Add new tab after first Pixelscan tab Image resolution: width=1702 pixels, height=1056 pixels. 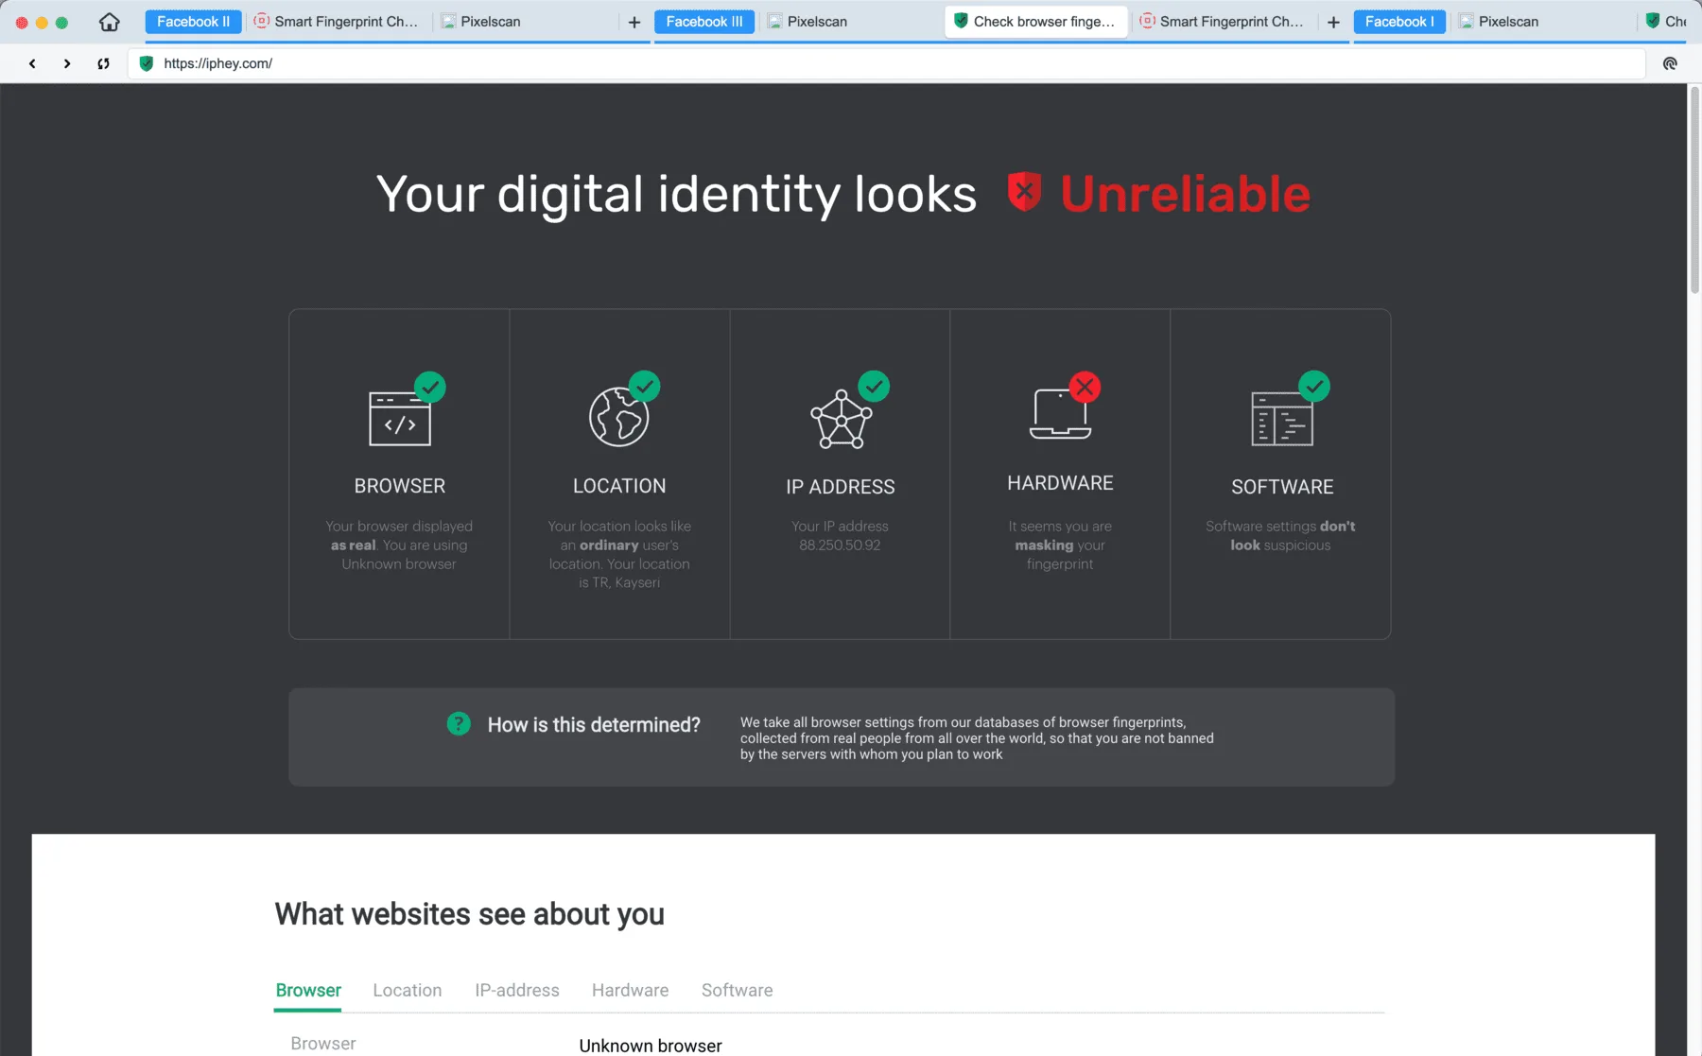pos(634,22)
